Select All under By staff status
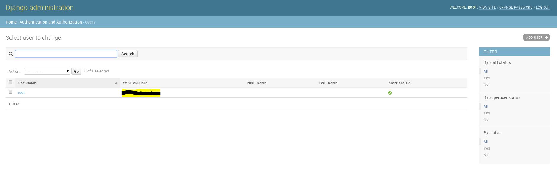The width and height of the screenshot is (557, 184). click(x=486, y=71)
